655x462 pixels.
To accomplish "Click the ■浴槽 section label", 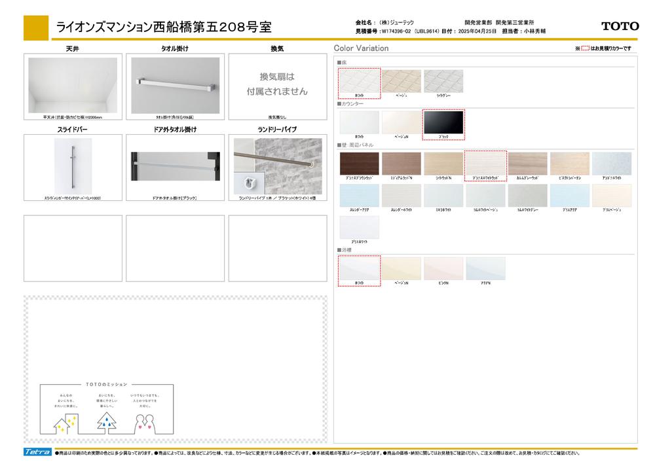I will (345, 250).
